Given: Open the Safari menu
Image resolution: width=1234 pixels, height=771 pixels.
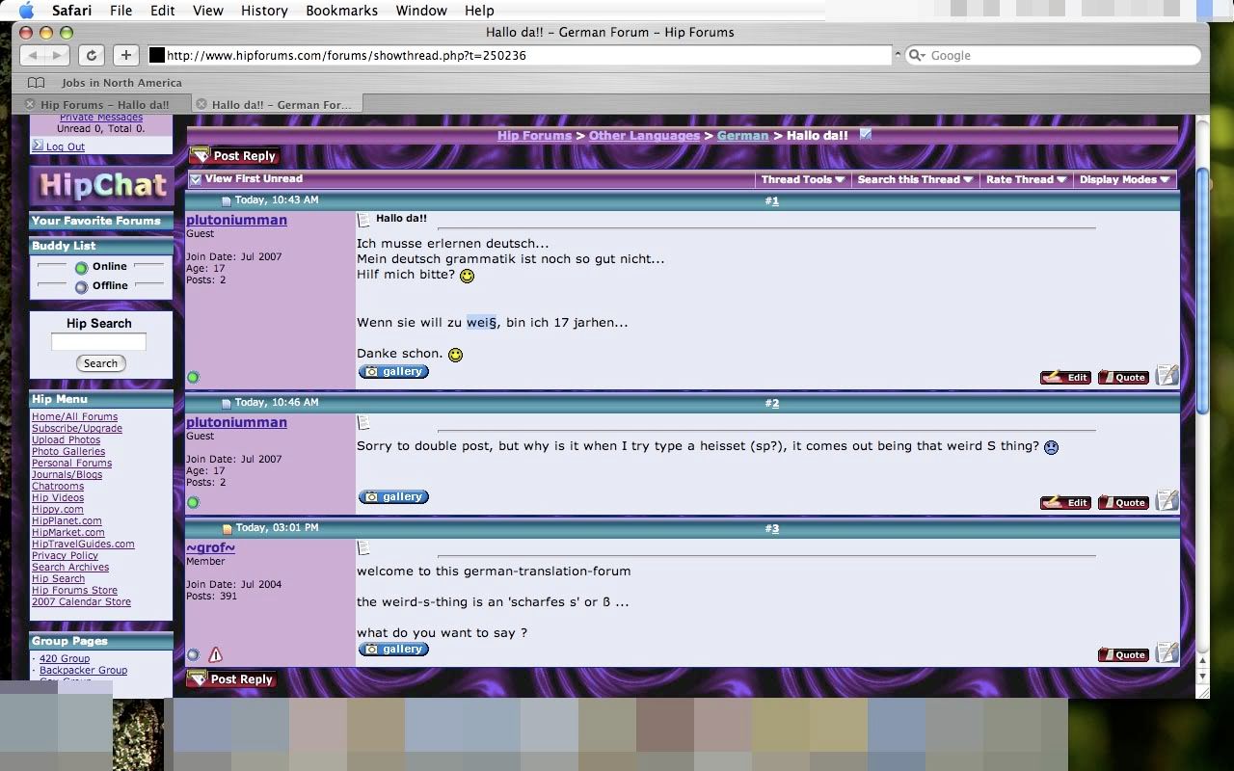Looking at the screenshot, I should coord(72,11).
